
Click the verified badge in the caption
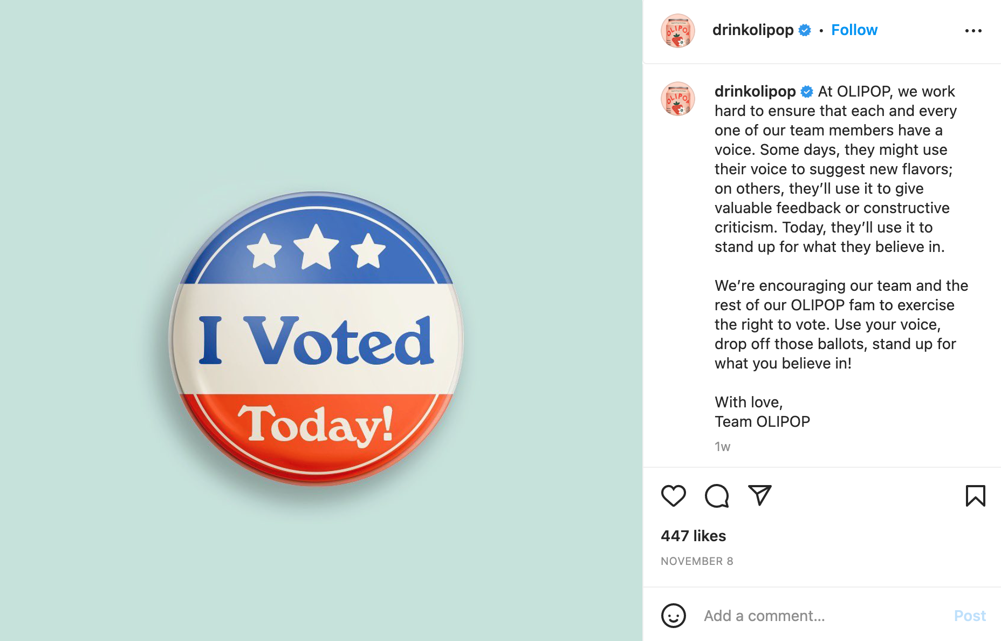(807, 92)
